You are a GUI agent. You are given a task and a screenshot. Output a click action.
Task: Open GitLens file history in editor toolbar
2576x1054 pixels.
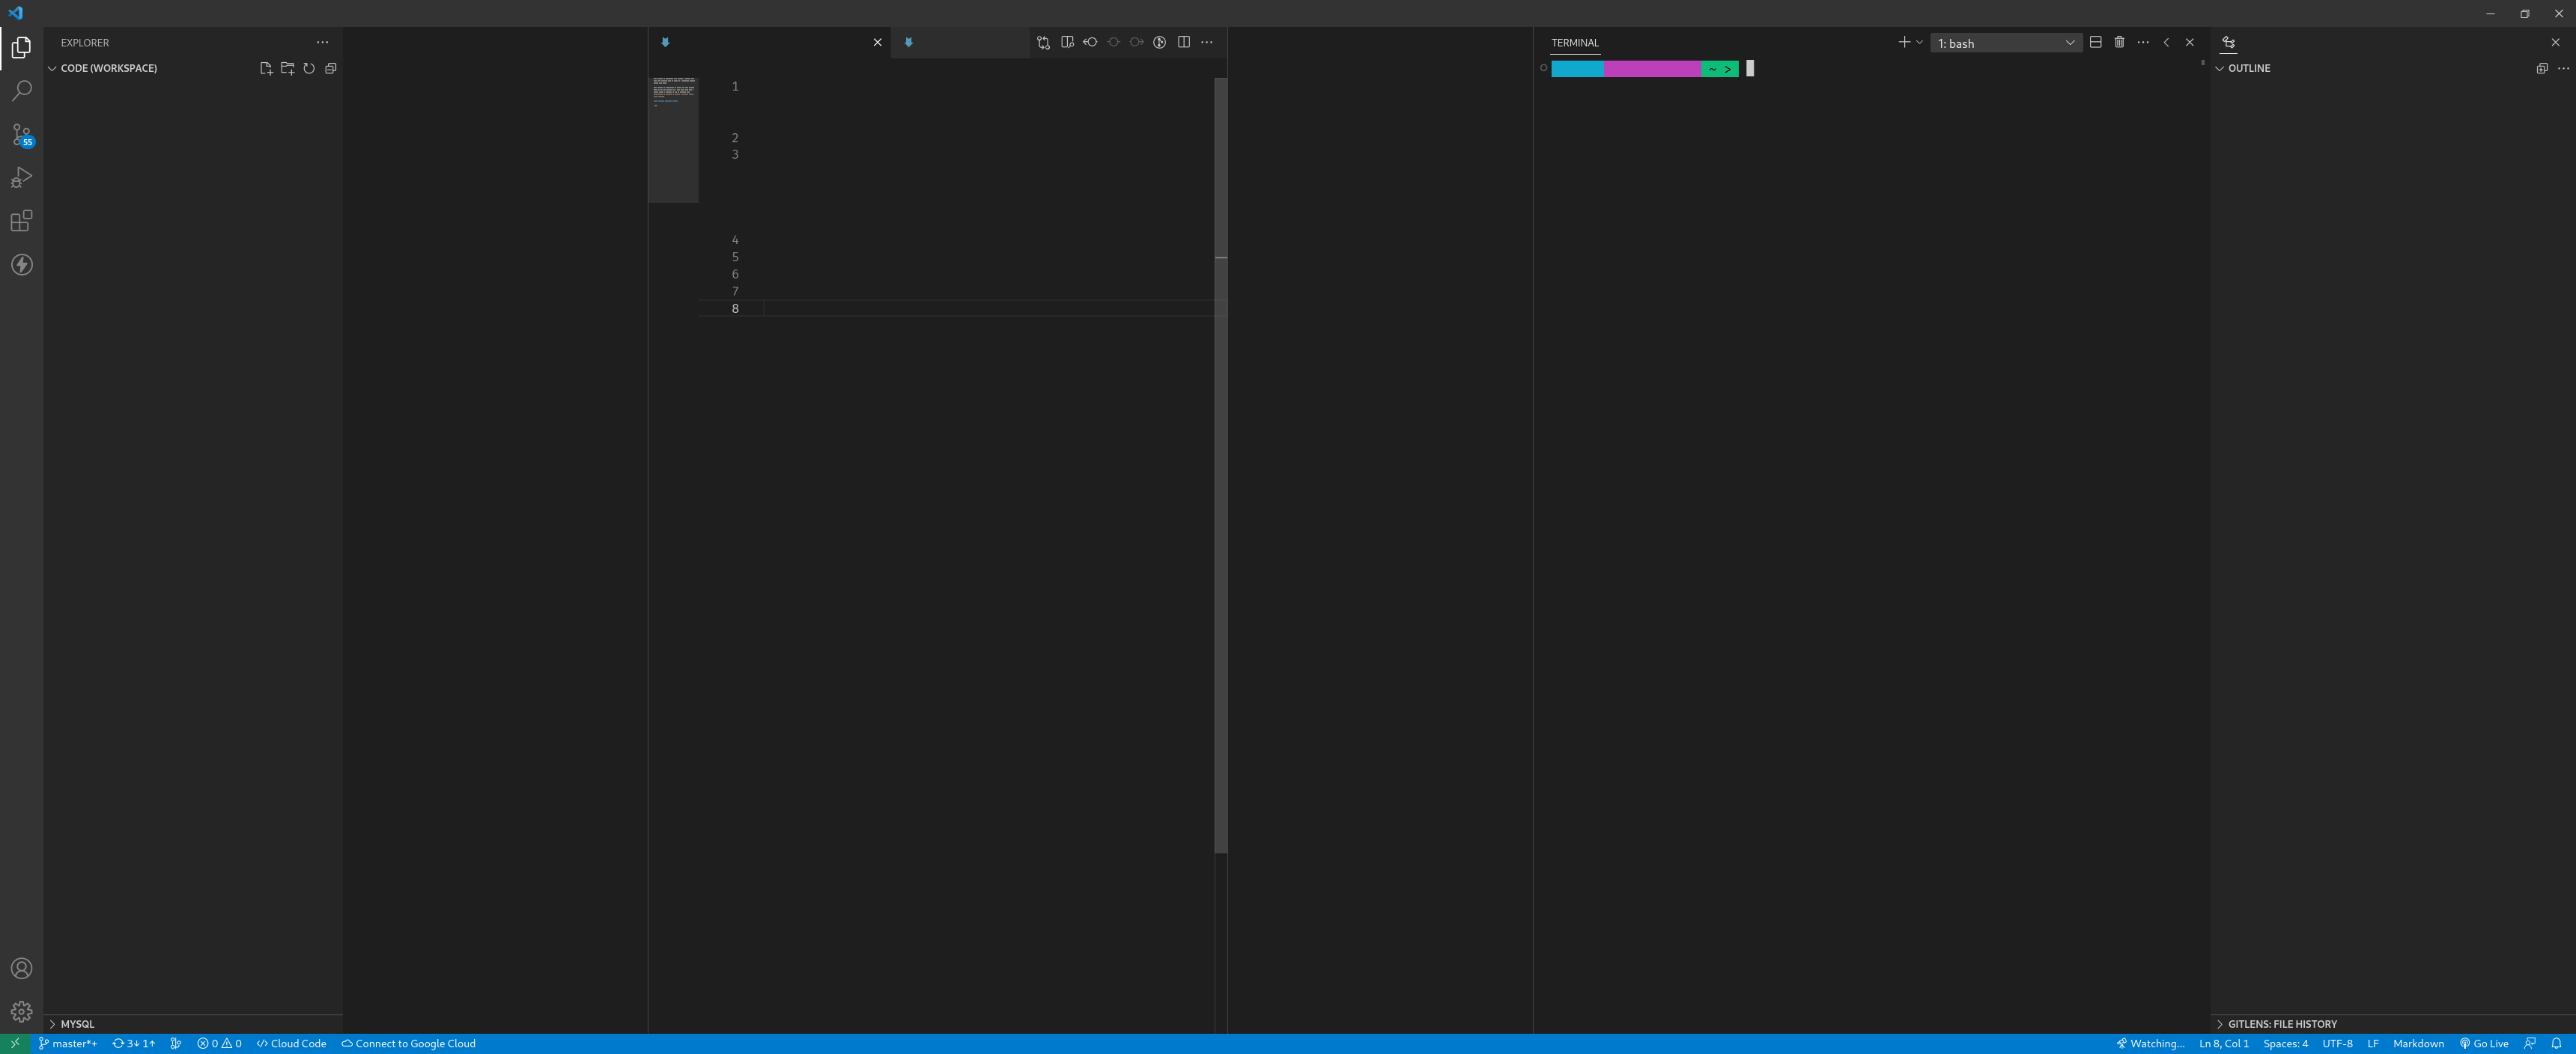1159,42
